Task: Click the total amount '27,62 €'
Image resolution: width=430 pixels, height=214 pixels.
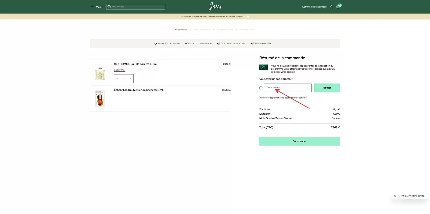Action: 335,127
